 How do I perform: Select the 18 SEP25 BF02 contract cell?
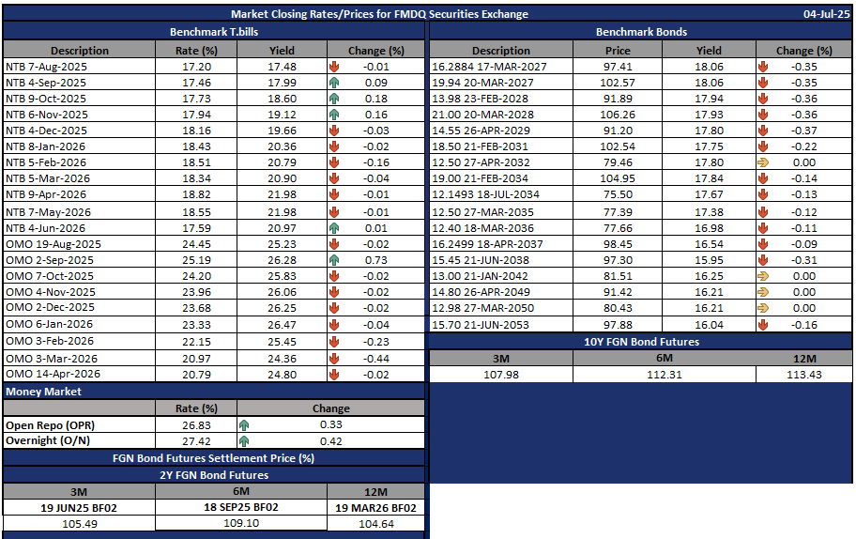point(241,507)
